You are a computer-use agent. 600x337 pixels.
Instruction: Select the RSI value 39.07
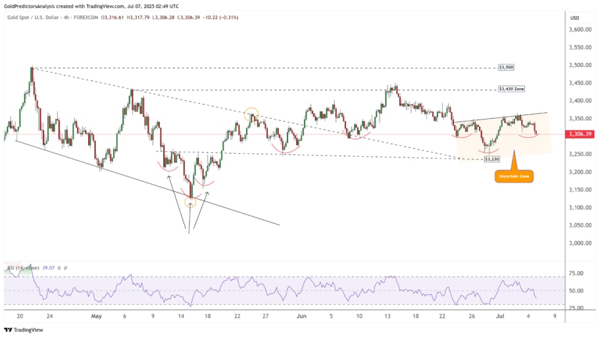pyautogui.click(x=49, y=268)
